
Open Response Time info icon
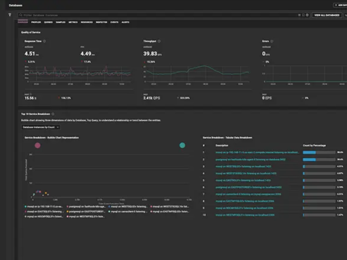coord(44,41)
